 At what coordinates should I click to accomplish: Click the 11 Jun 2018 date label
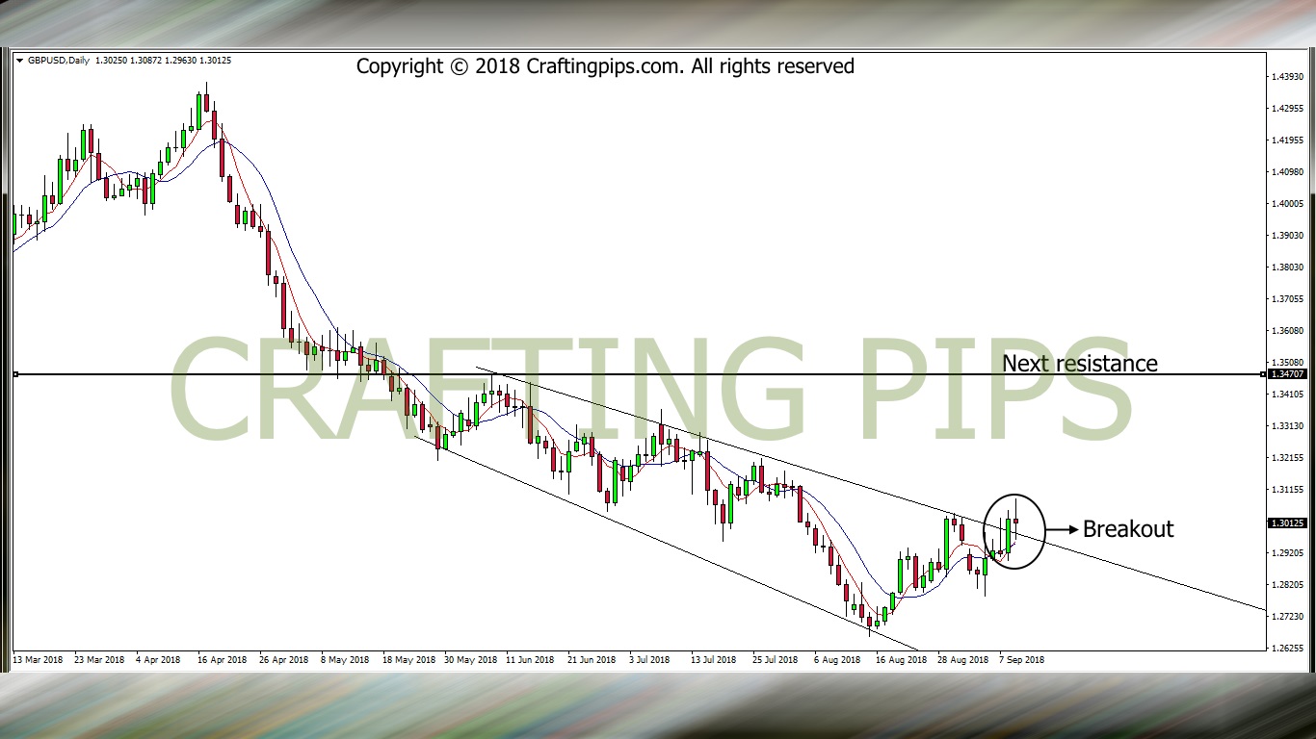[530, 660]
